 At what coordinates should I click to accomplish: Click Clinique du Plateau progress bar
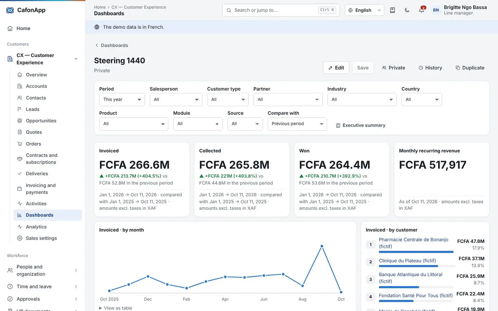[x=416, y=266]
